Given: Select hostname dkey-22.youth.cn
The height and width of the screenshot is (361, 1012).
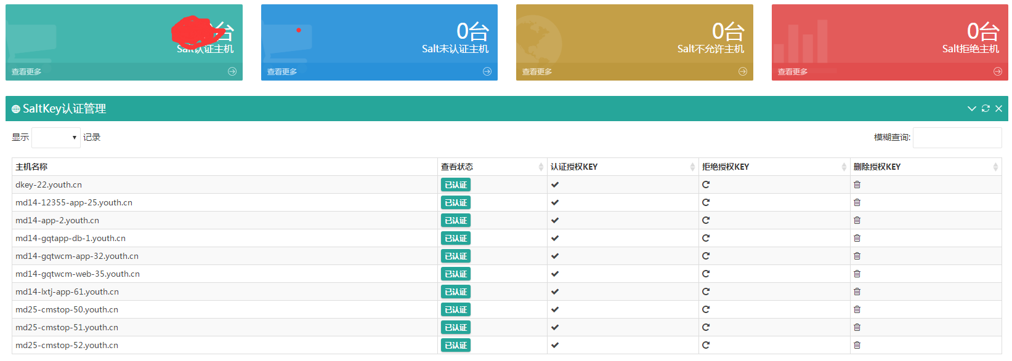Looking at the screenshot, I should [49, 184].
